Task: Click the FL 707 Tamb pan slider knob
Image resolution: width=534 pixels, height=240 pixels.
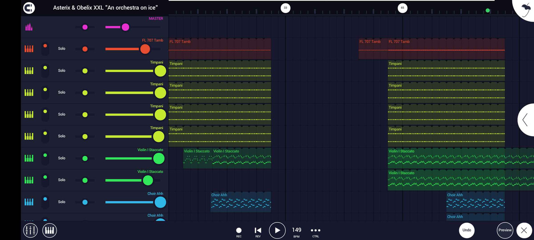Action: 85,49
